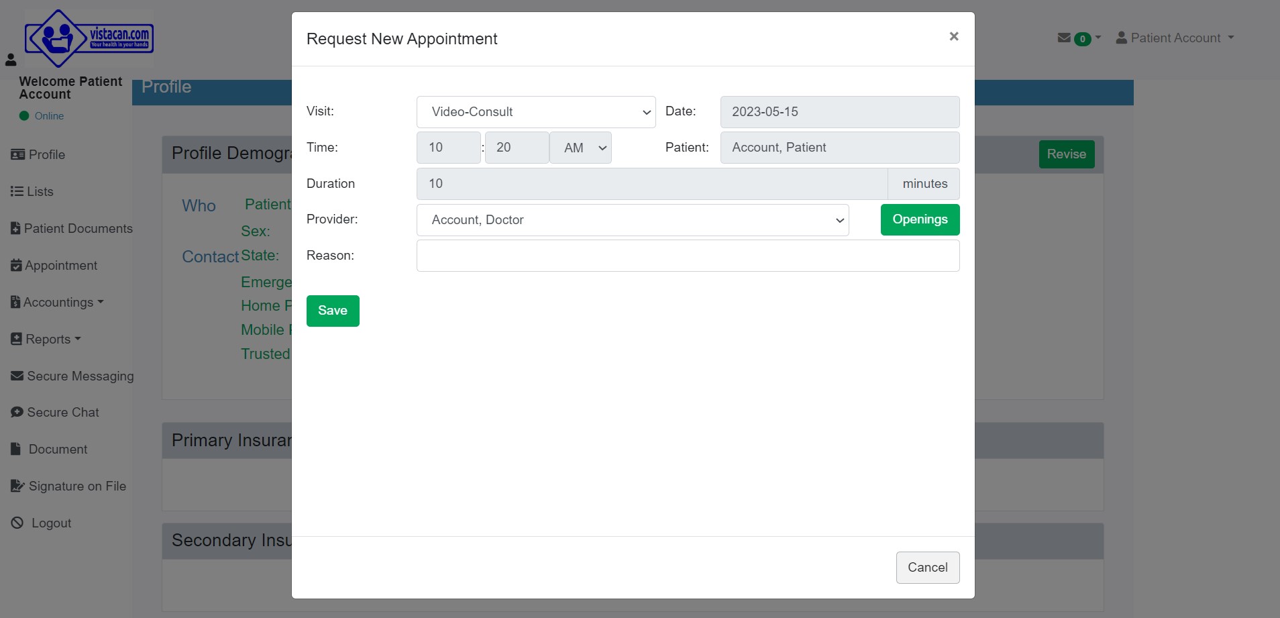Click the mail envelope icon in header
This screenshot has height=618, width=1280.
coord(1064,38)
